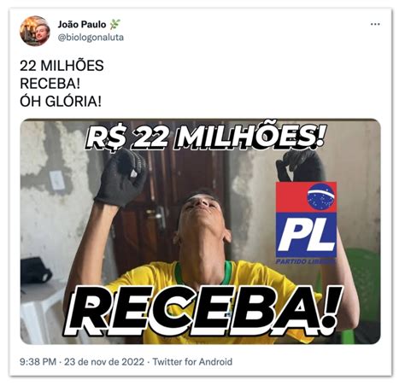Click the herb emoji beside João Paulo

(x=114, y=24)
